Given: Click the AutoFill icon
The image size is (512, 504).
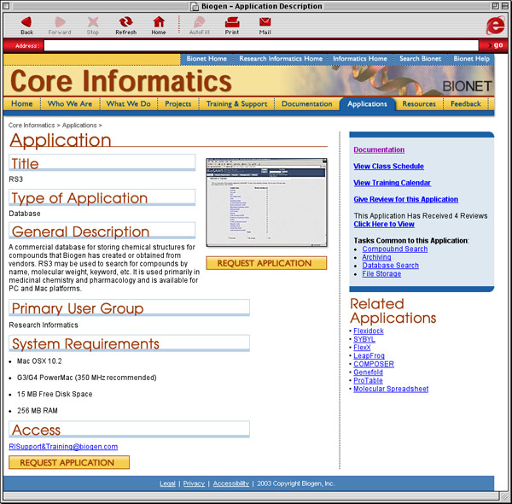Looking at the screenshot, I should point(199,22).
